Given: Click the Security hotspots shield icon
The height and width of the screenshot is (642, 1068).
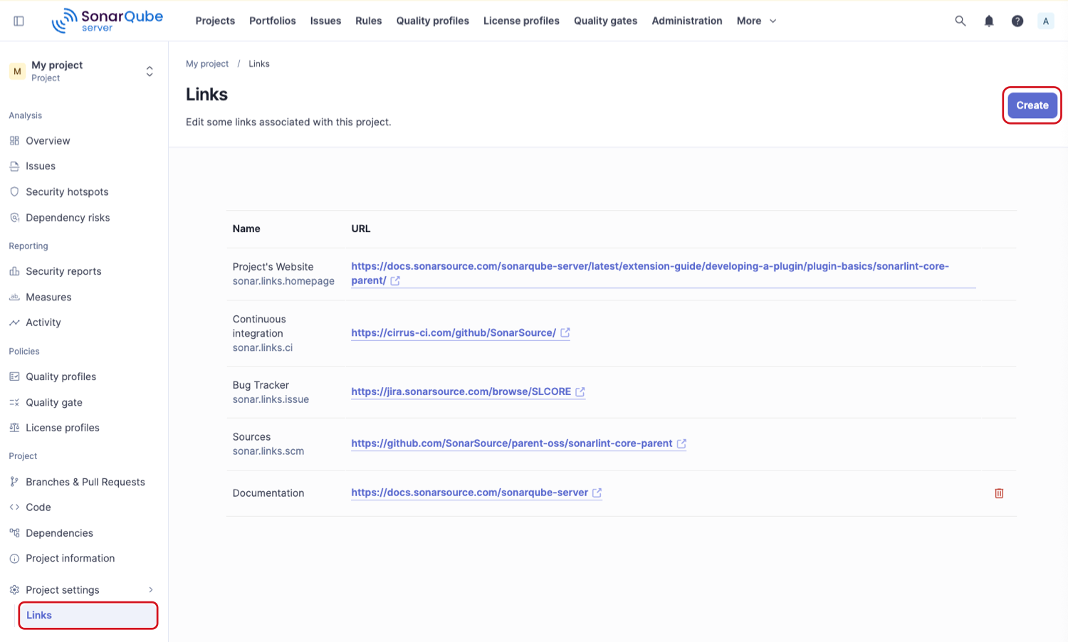Looking at the screenshot, I should coord(14,192).
